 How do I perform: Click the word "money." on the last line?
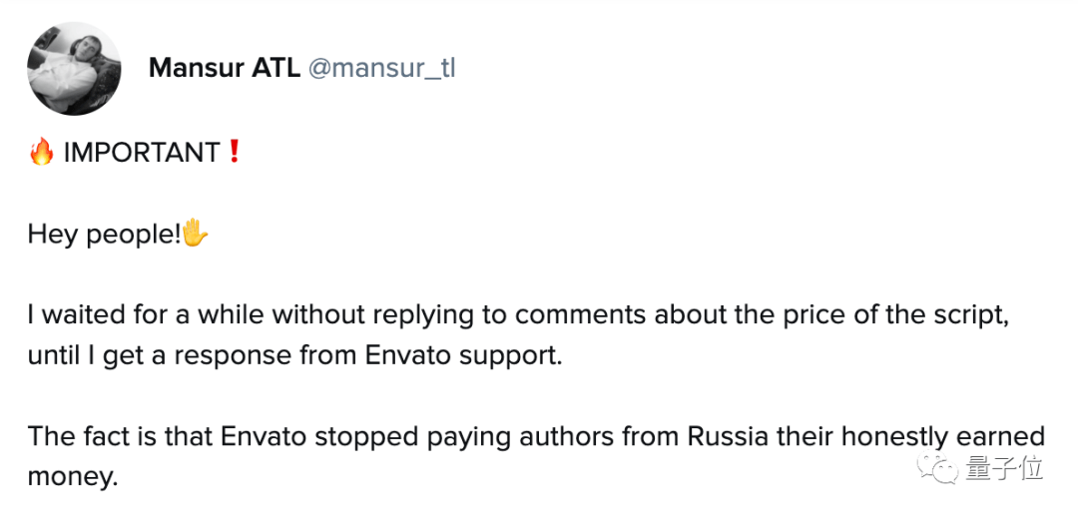[x=73, y=476]
